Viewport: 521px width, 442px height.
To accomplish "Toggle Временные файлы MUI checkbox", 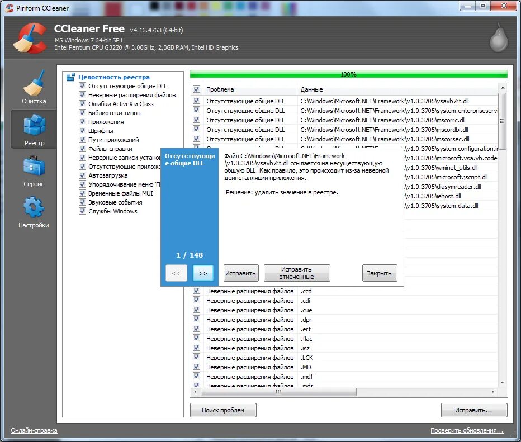I will pyautogui.click(x=82, y=193).
